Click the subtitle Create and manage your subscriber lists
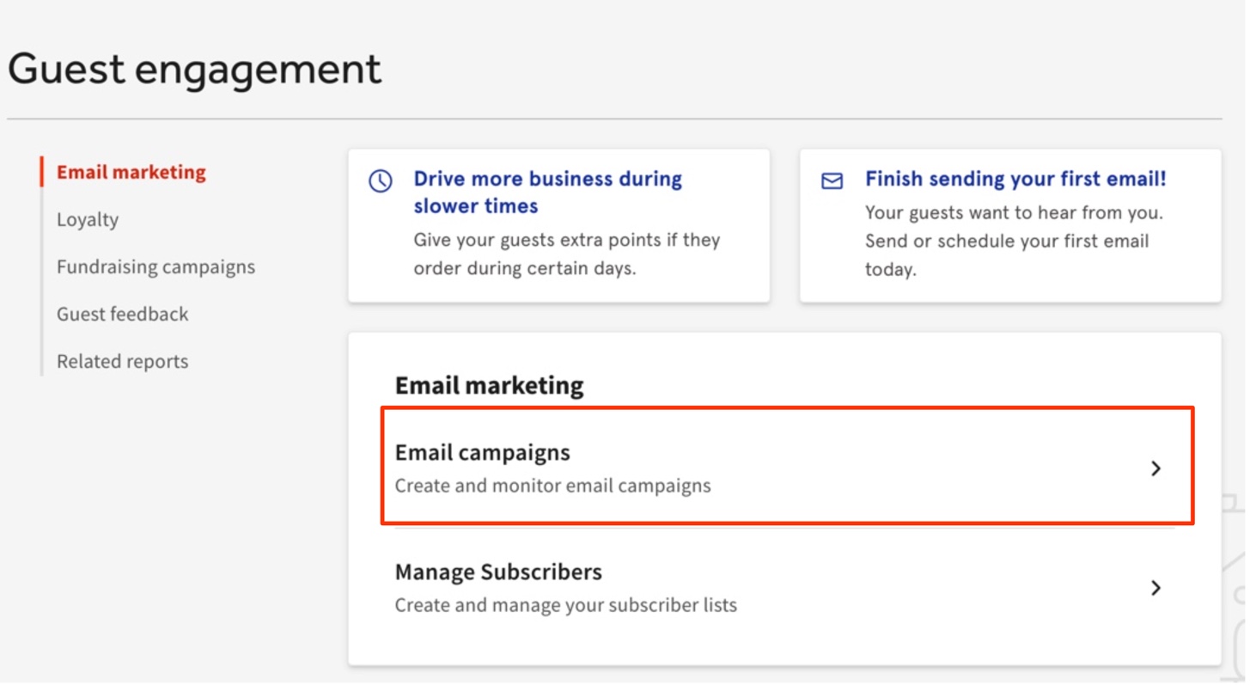Viewport: 1250px width, 685px height. click(565, 604)
